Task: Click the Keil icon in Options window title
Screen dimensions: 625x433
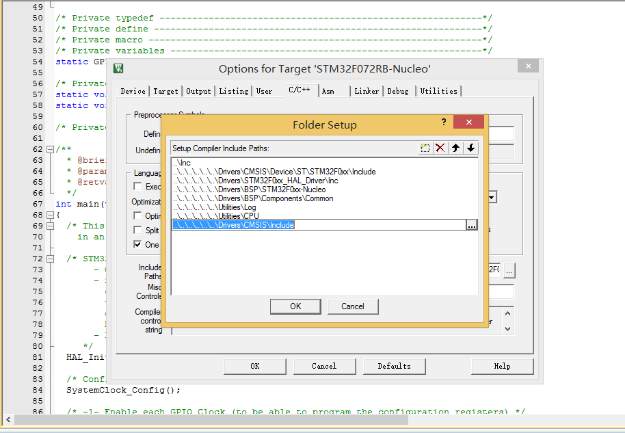Action: (x=118, y=68)
